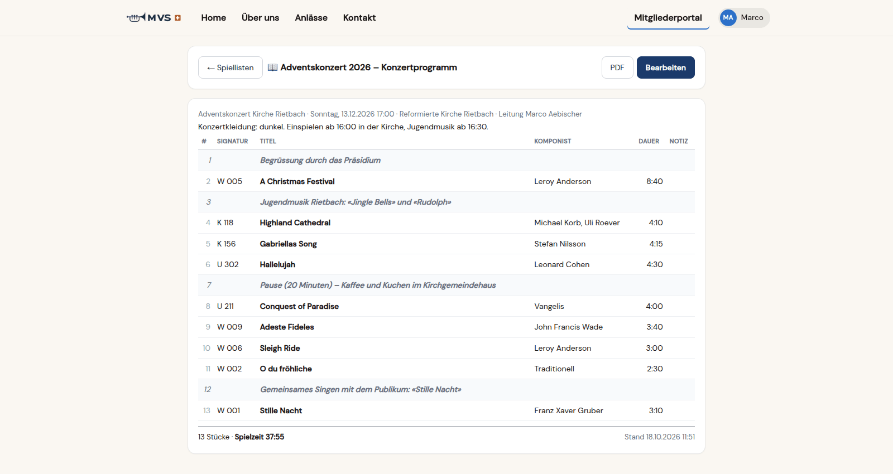The height and width of the screenshot is (474, 893).
Task: Click signature W 005
Action: coord(229,181)
